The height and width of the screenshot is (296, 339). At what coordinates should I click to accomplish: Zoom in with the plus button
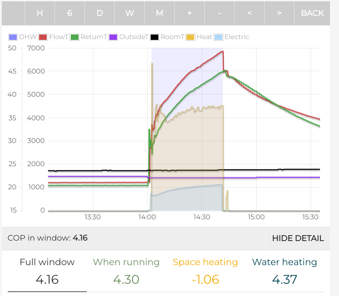189,13
